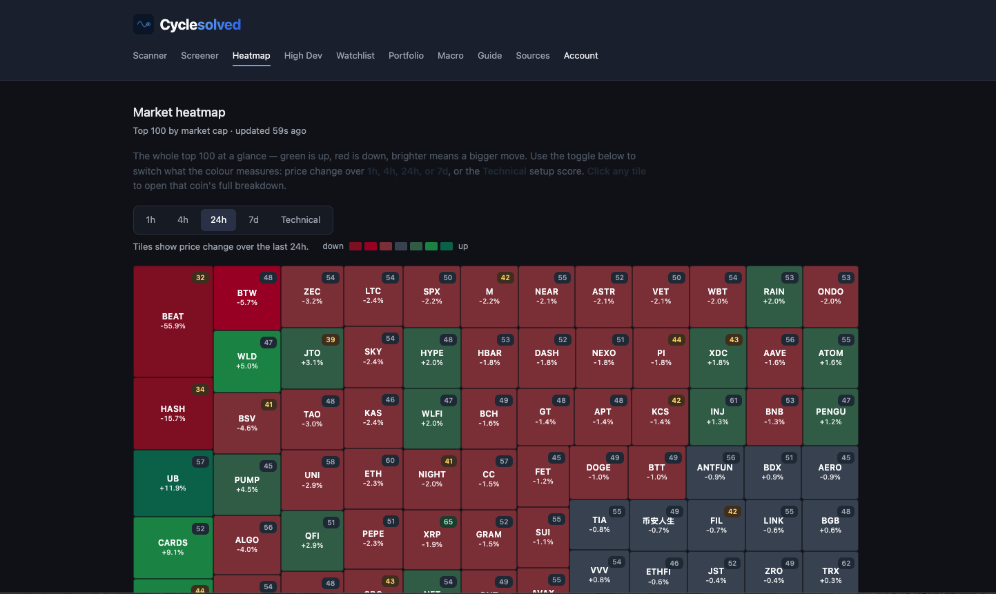
Task: Open the HASH coin tile
Action: coord(173,413)
